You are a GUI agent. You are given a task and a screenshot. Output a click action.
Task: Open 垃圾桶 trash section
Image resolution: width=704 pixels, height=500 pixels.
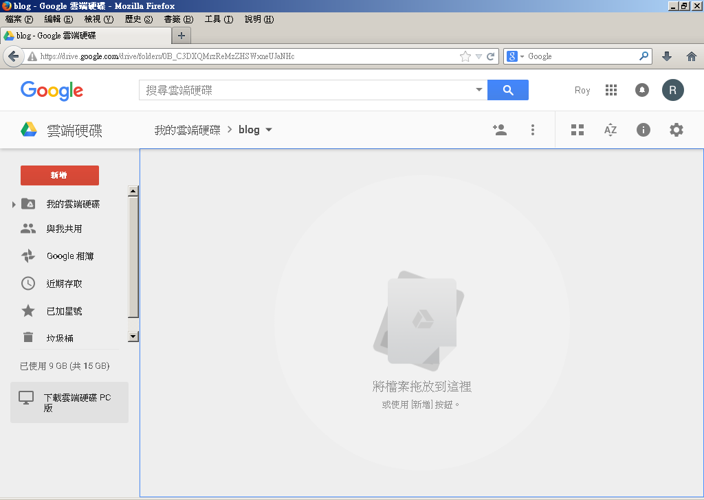coord(60,338)
